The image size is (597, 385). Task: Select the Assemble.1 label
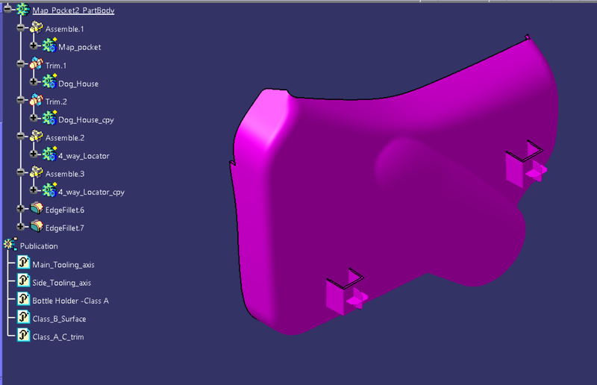64,29
